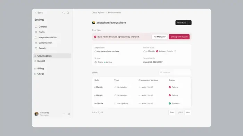
Task: Click the repository folder icon
Action: [95, 51]
